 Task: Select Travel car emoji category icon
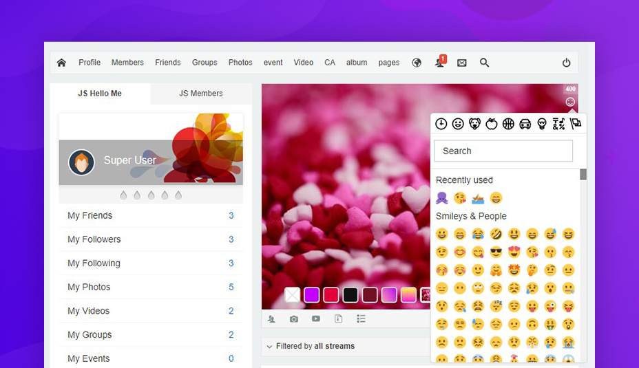525,124
